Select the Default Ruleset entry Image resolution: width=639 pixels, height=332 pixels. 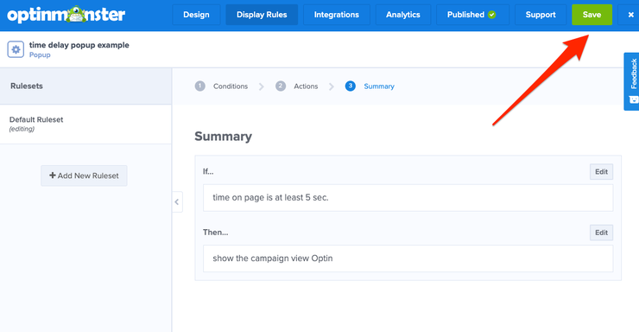point(85,124)
